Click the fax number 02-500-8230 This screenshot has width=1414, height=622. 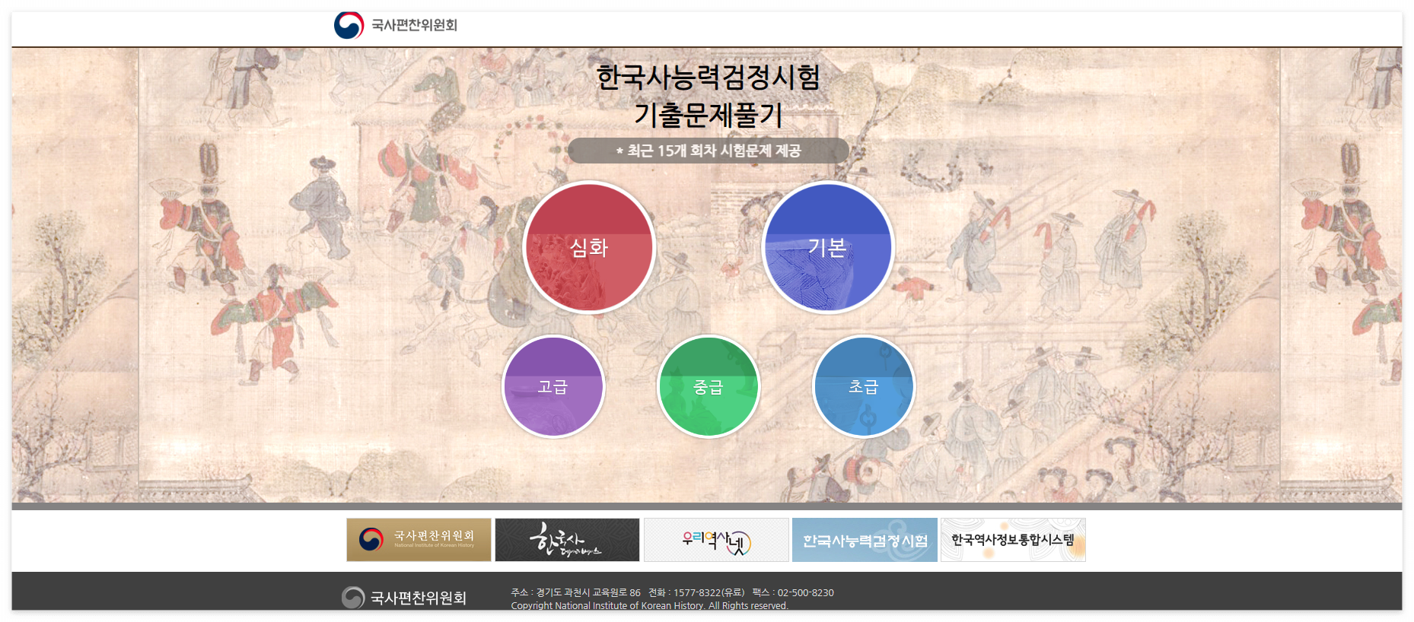805,592
